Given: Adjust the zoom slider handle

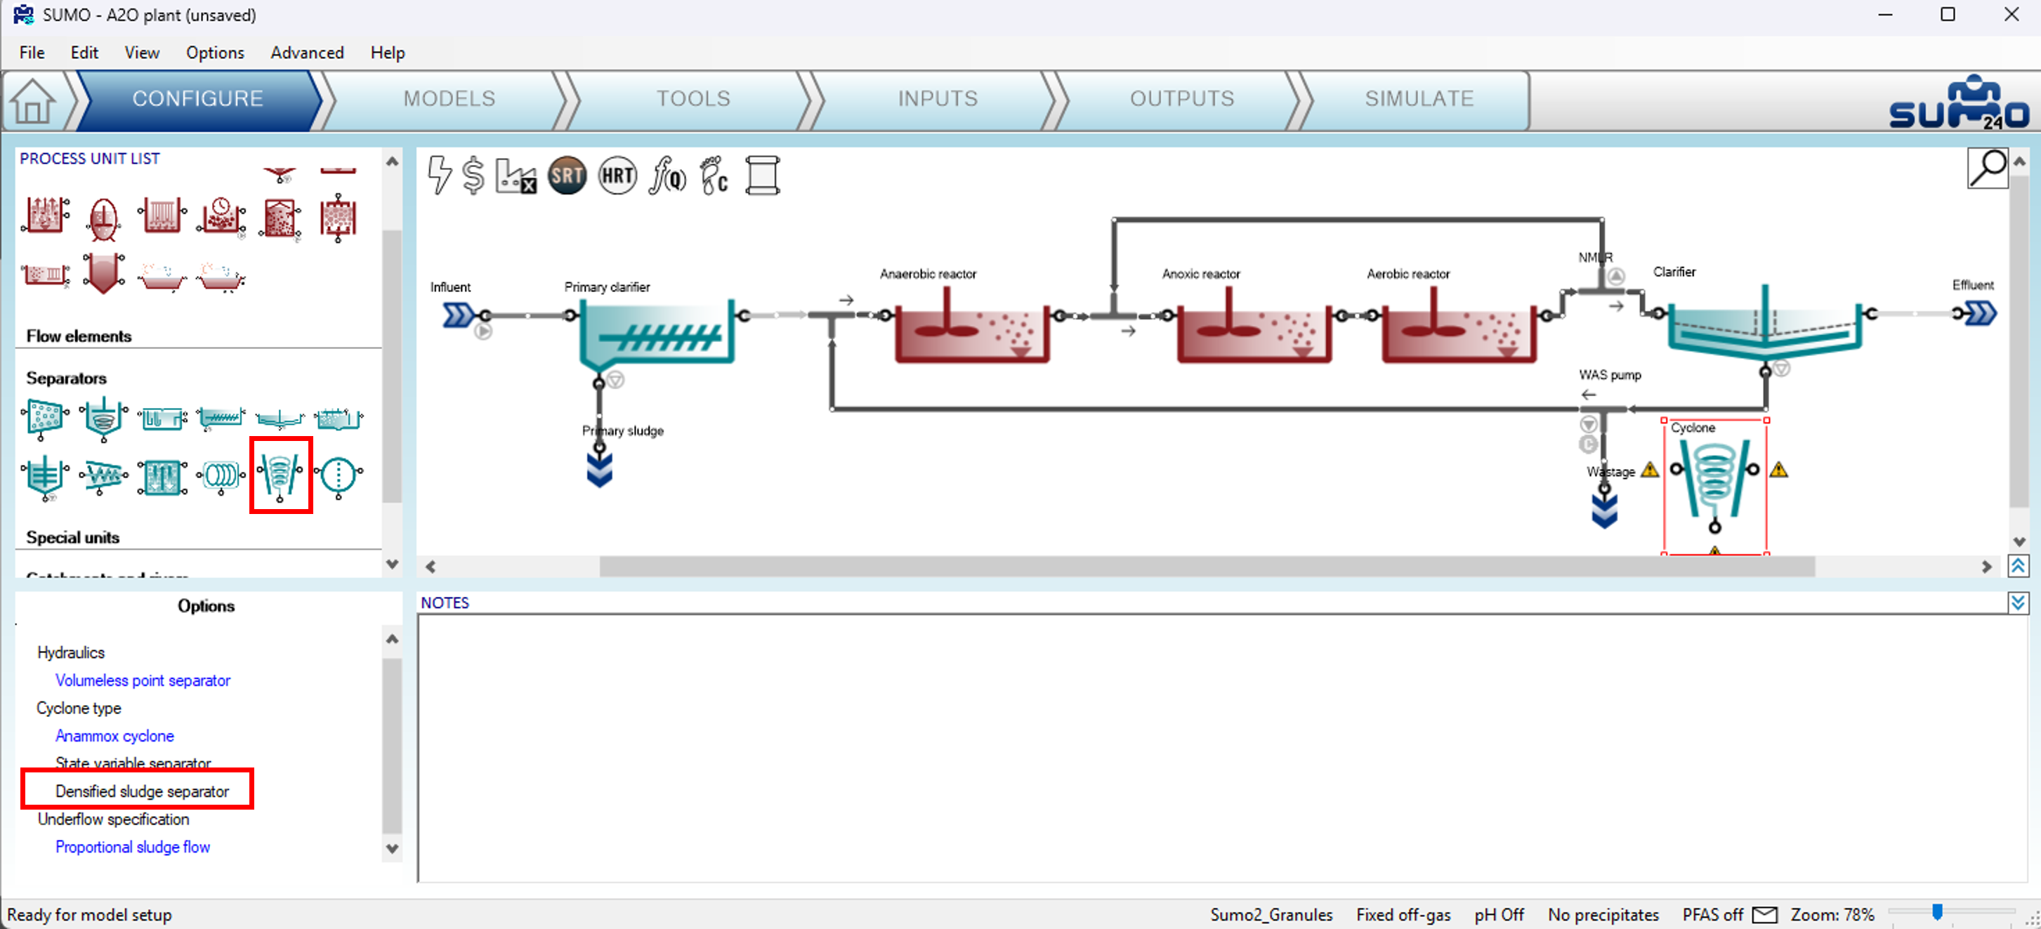Looking at the screenshot, I should [1936, 913].
